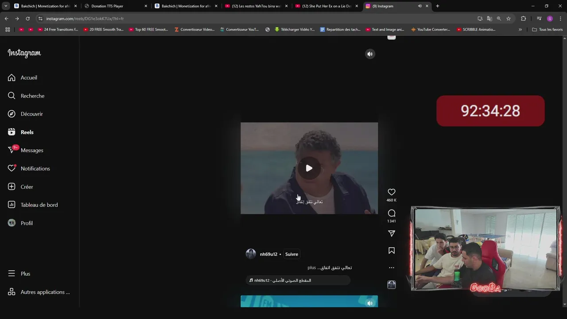Switch to She Put Her Ex tab
The width and height of the screenshot is (567, 319).
pyautogui.click(x=326, y=6)
